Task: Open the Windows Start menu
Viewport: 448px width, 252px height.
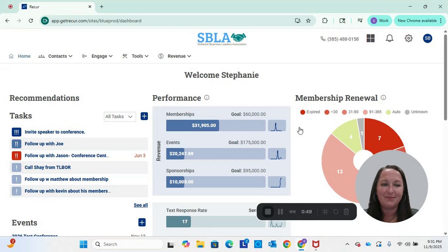Action: [x=83, y=244]
